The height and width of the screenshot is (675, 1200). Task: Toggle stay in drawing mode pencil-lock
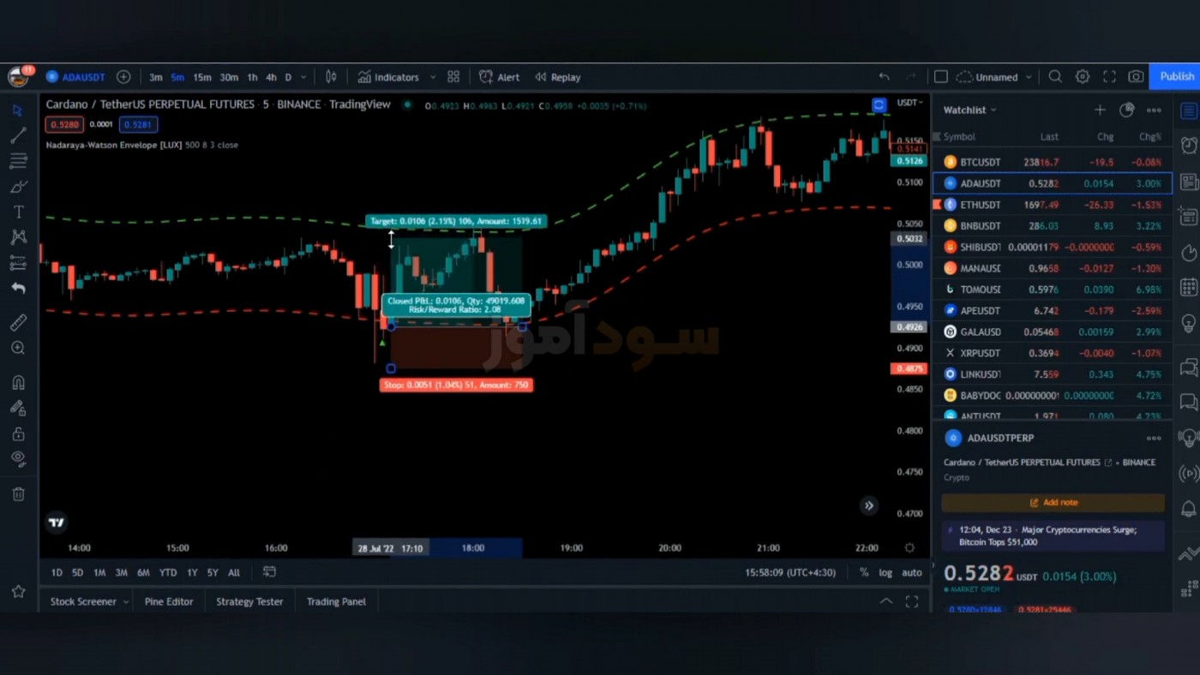[x=18, y=409]
